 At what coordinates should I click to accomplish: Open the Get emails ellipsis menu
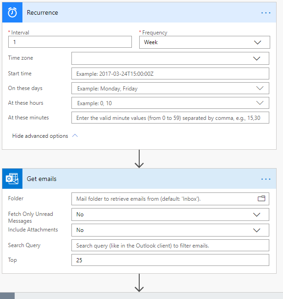[x=266, y=179]
